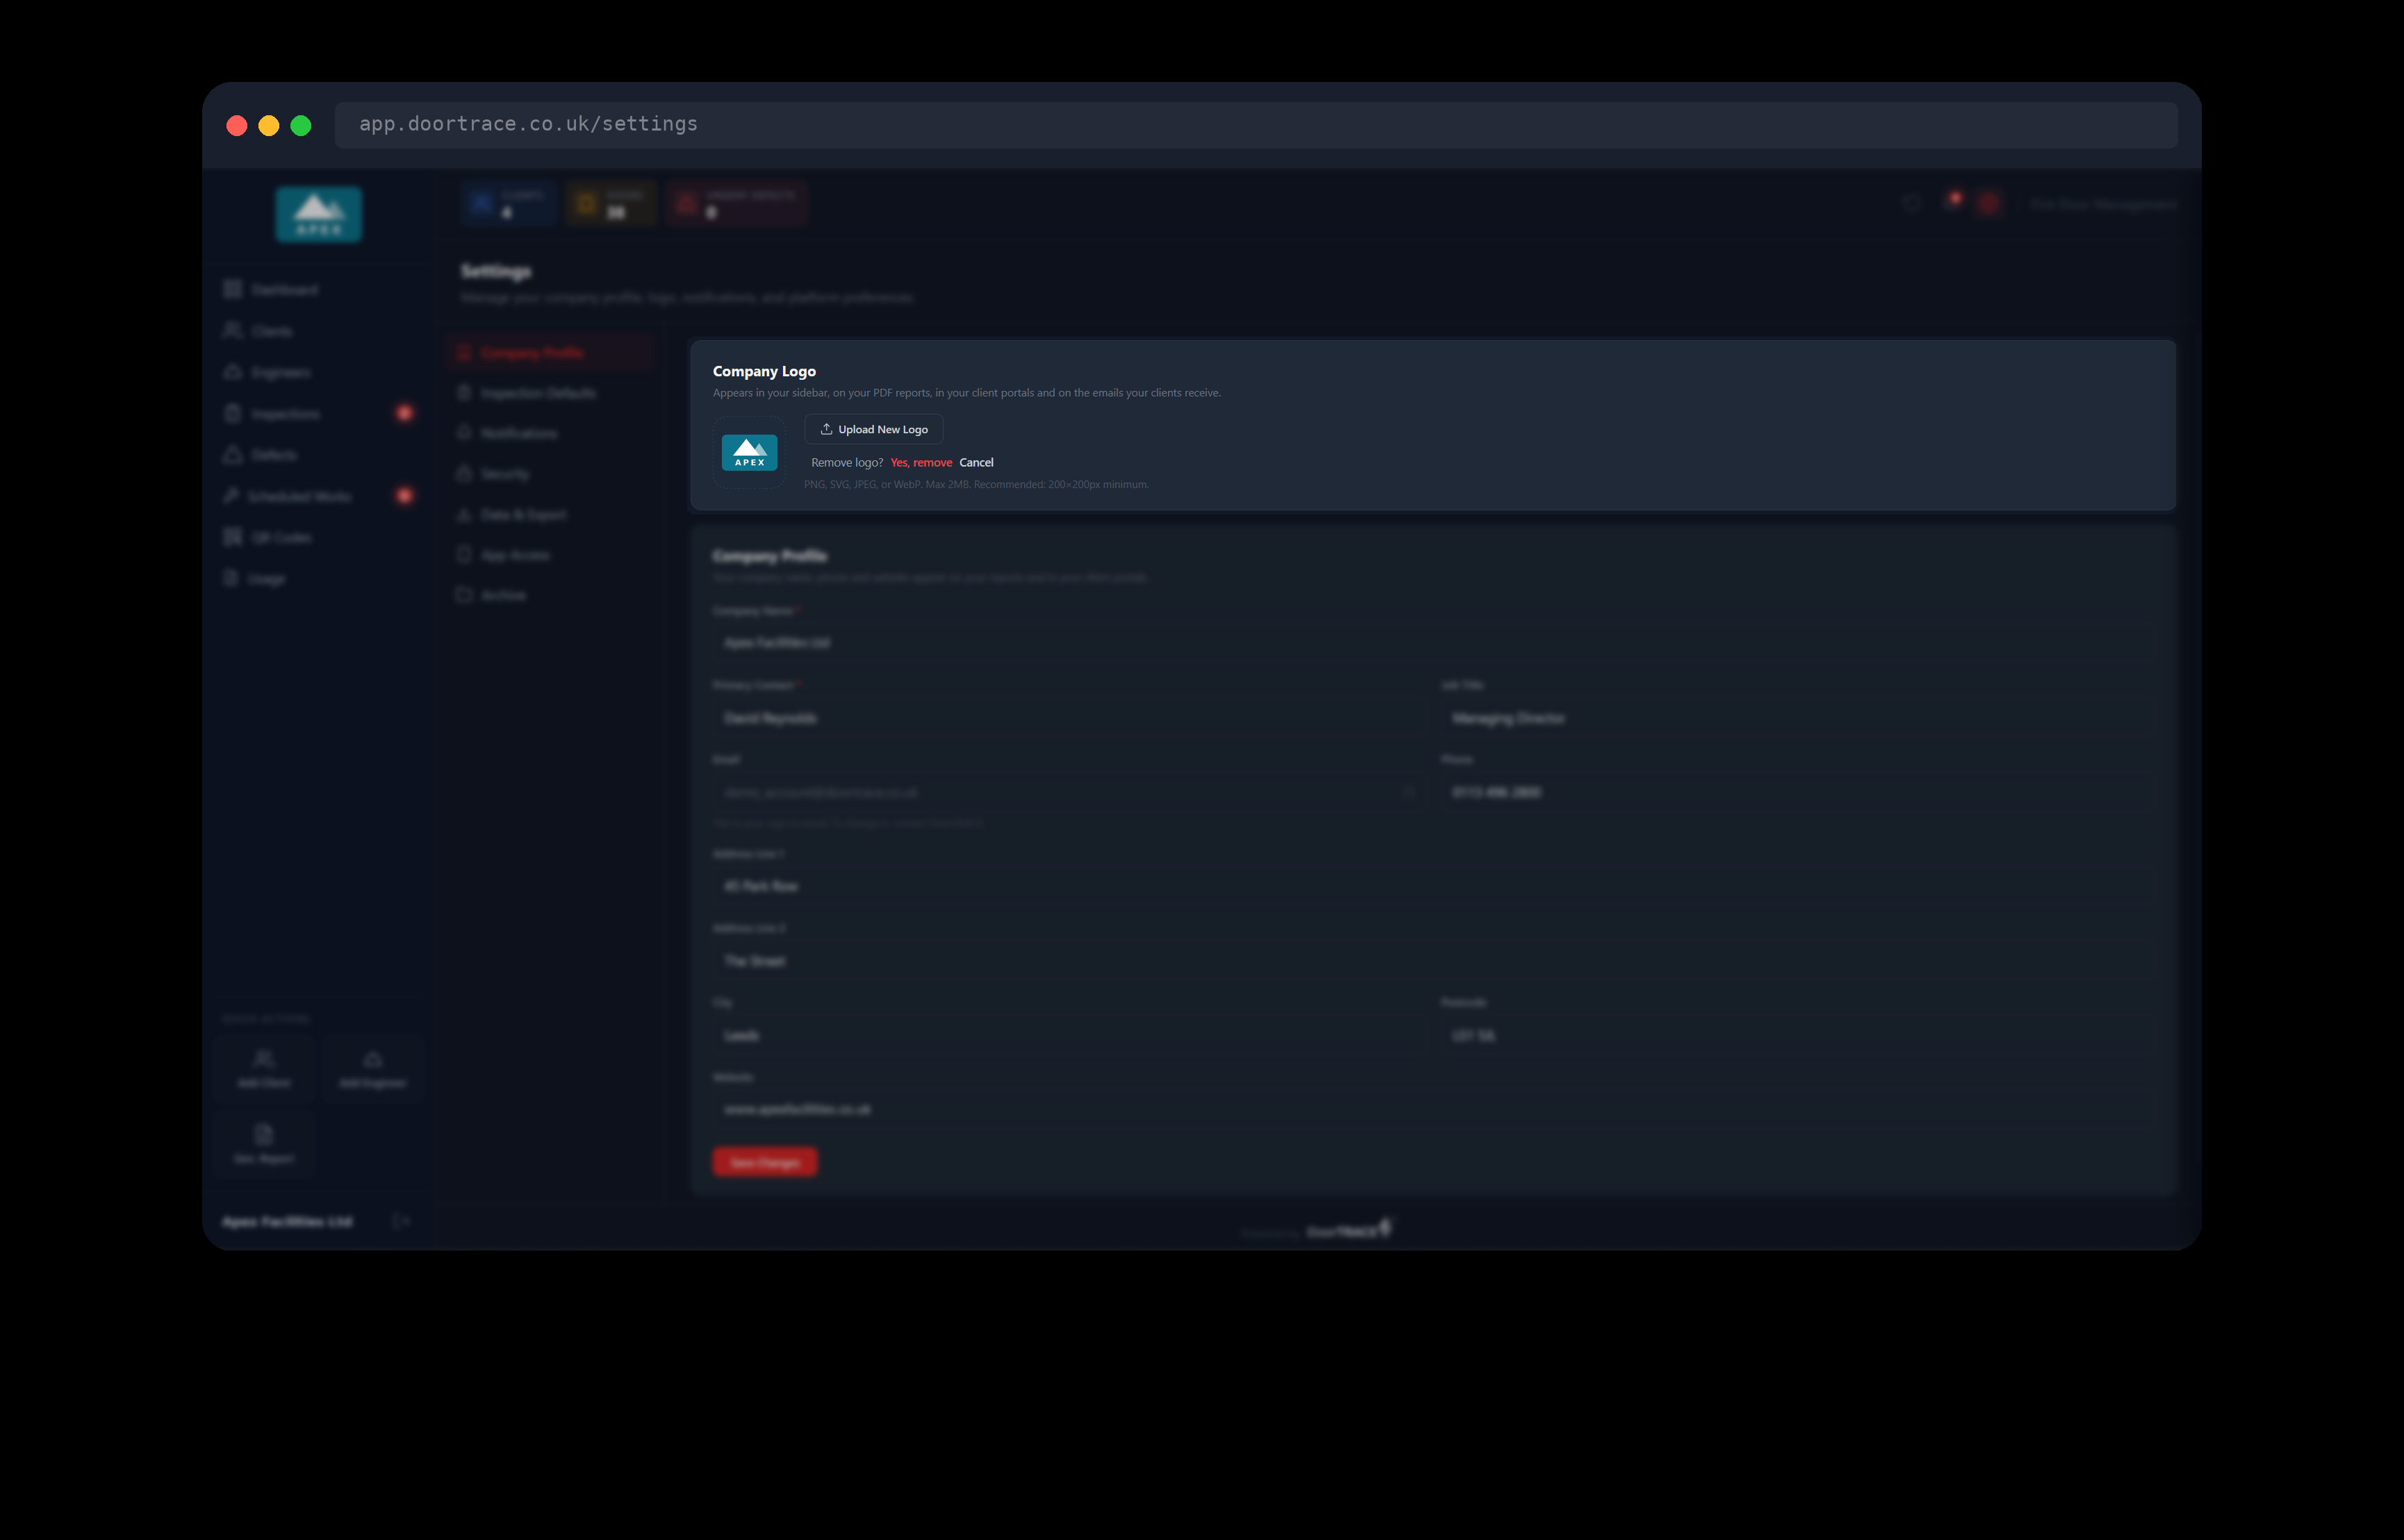Image resolution: width=2404 pixels, height=1540 pixels.
Task: Switch to Inspection Defaults settings tab
Action: 551,393
